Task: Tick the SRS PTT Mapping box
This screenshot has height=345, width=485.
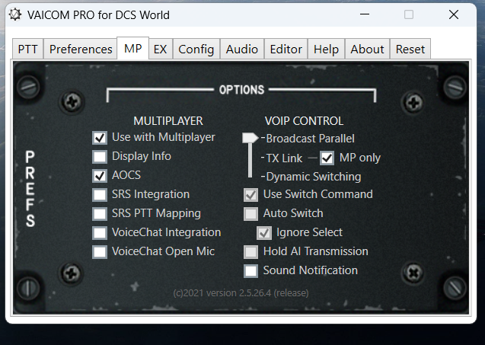Action: tap(100, 213)
